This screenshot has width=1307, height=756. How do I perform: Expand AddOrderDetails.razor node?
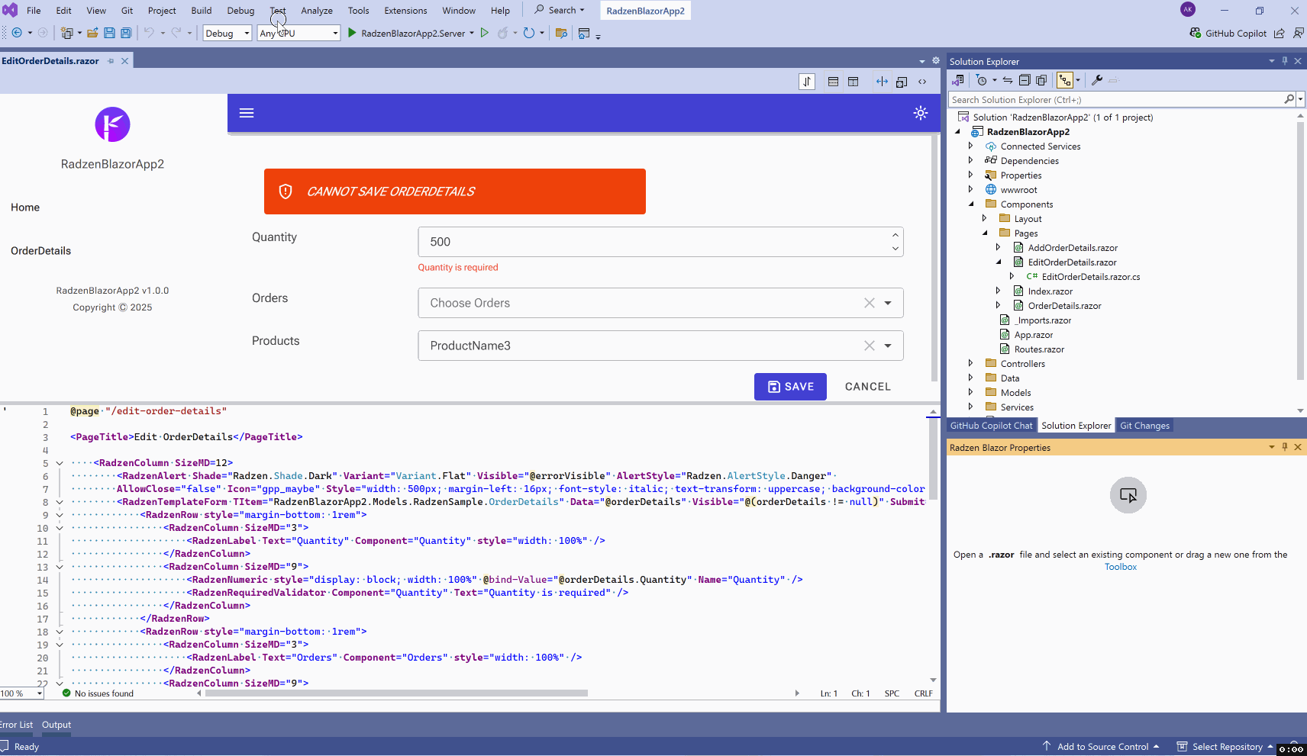click(999, 247)
